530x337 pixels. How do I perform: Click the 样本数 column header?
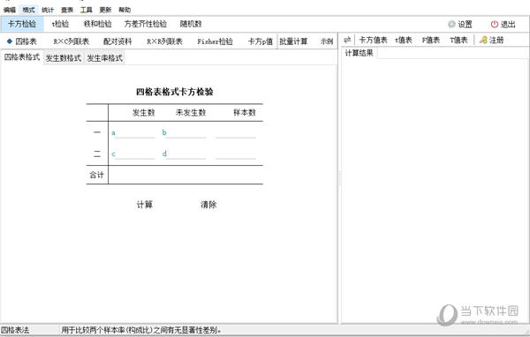click(245, 112)
